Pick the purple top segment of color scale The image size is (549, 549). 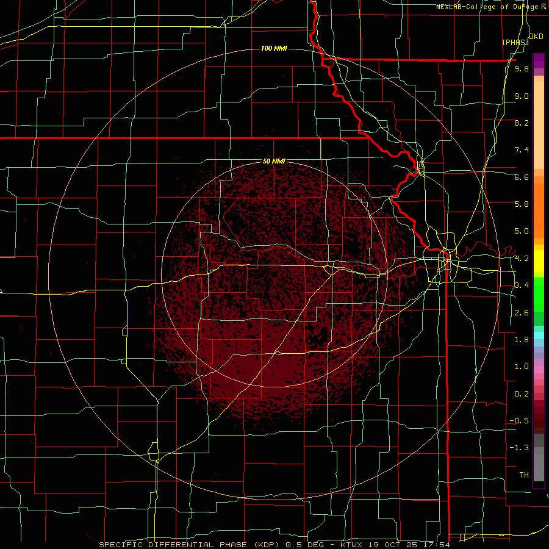pos(539,61)
